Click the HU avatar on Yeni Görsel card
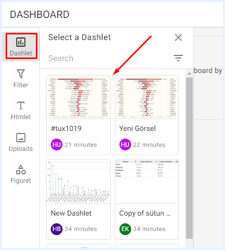Viewport: 225px width, 250px height. (125, 145)
